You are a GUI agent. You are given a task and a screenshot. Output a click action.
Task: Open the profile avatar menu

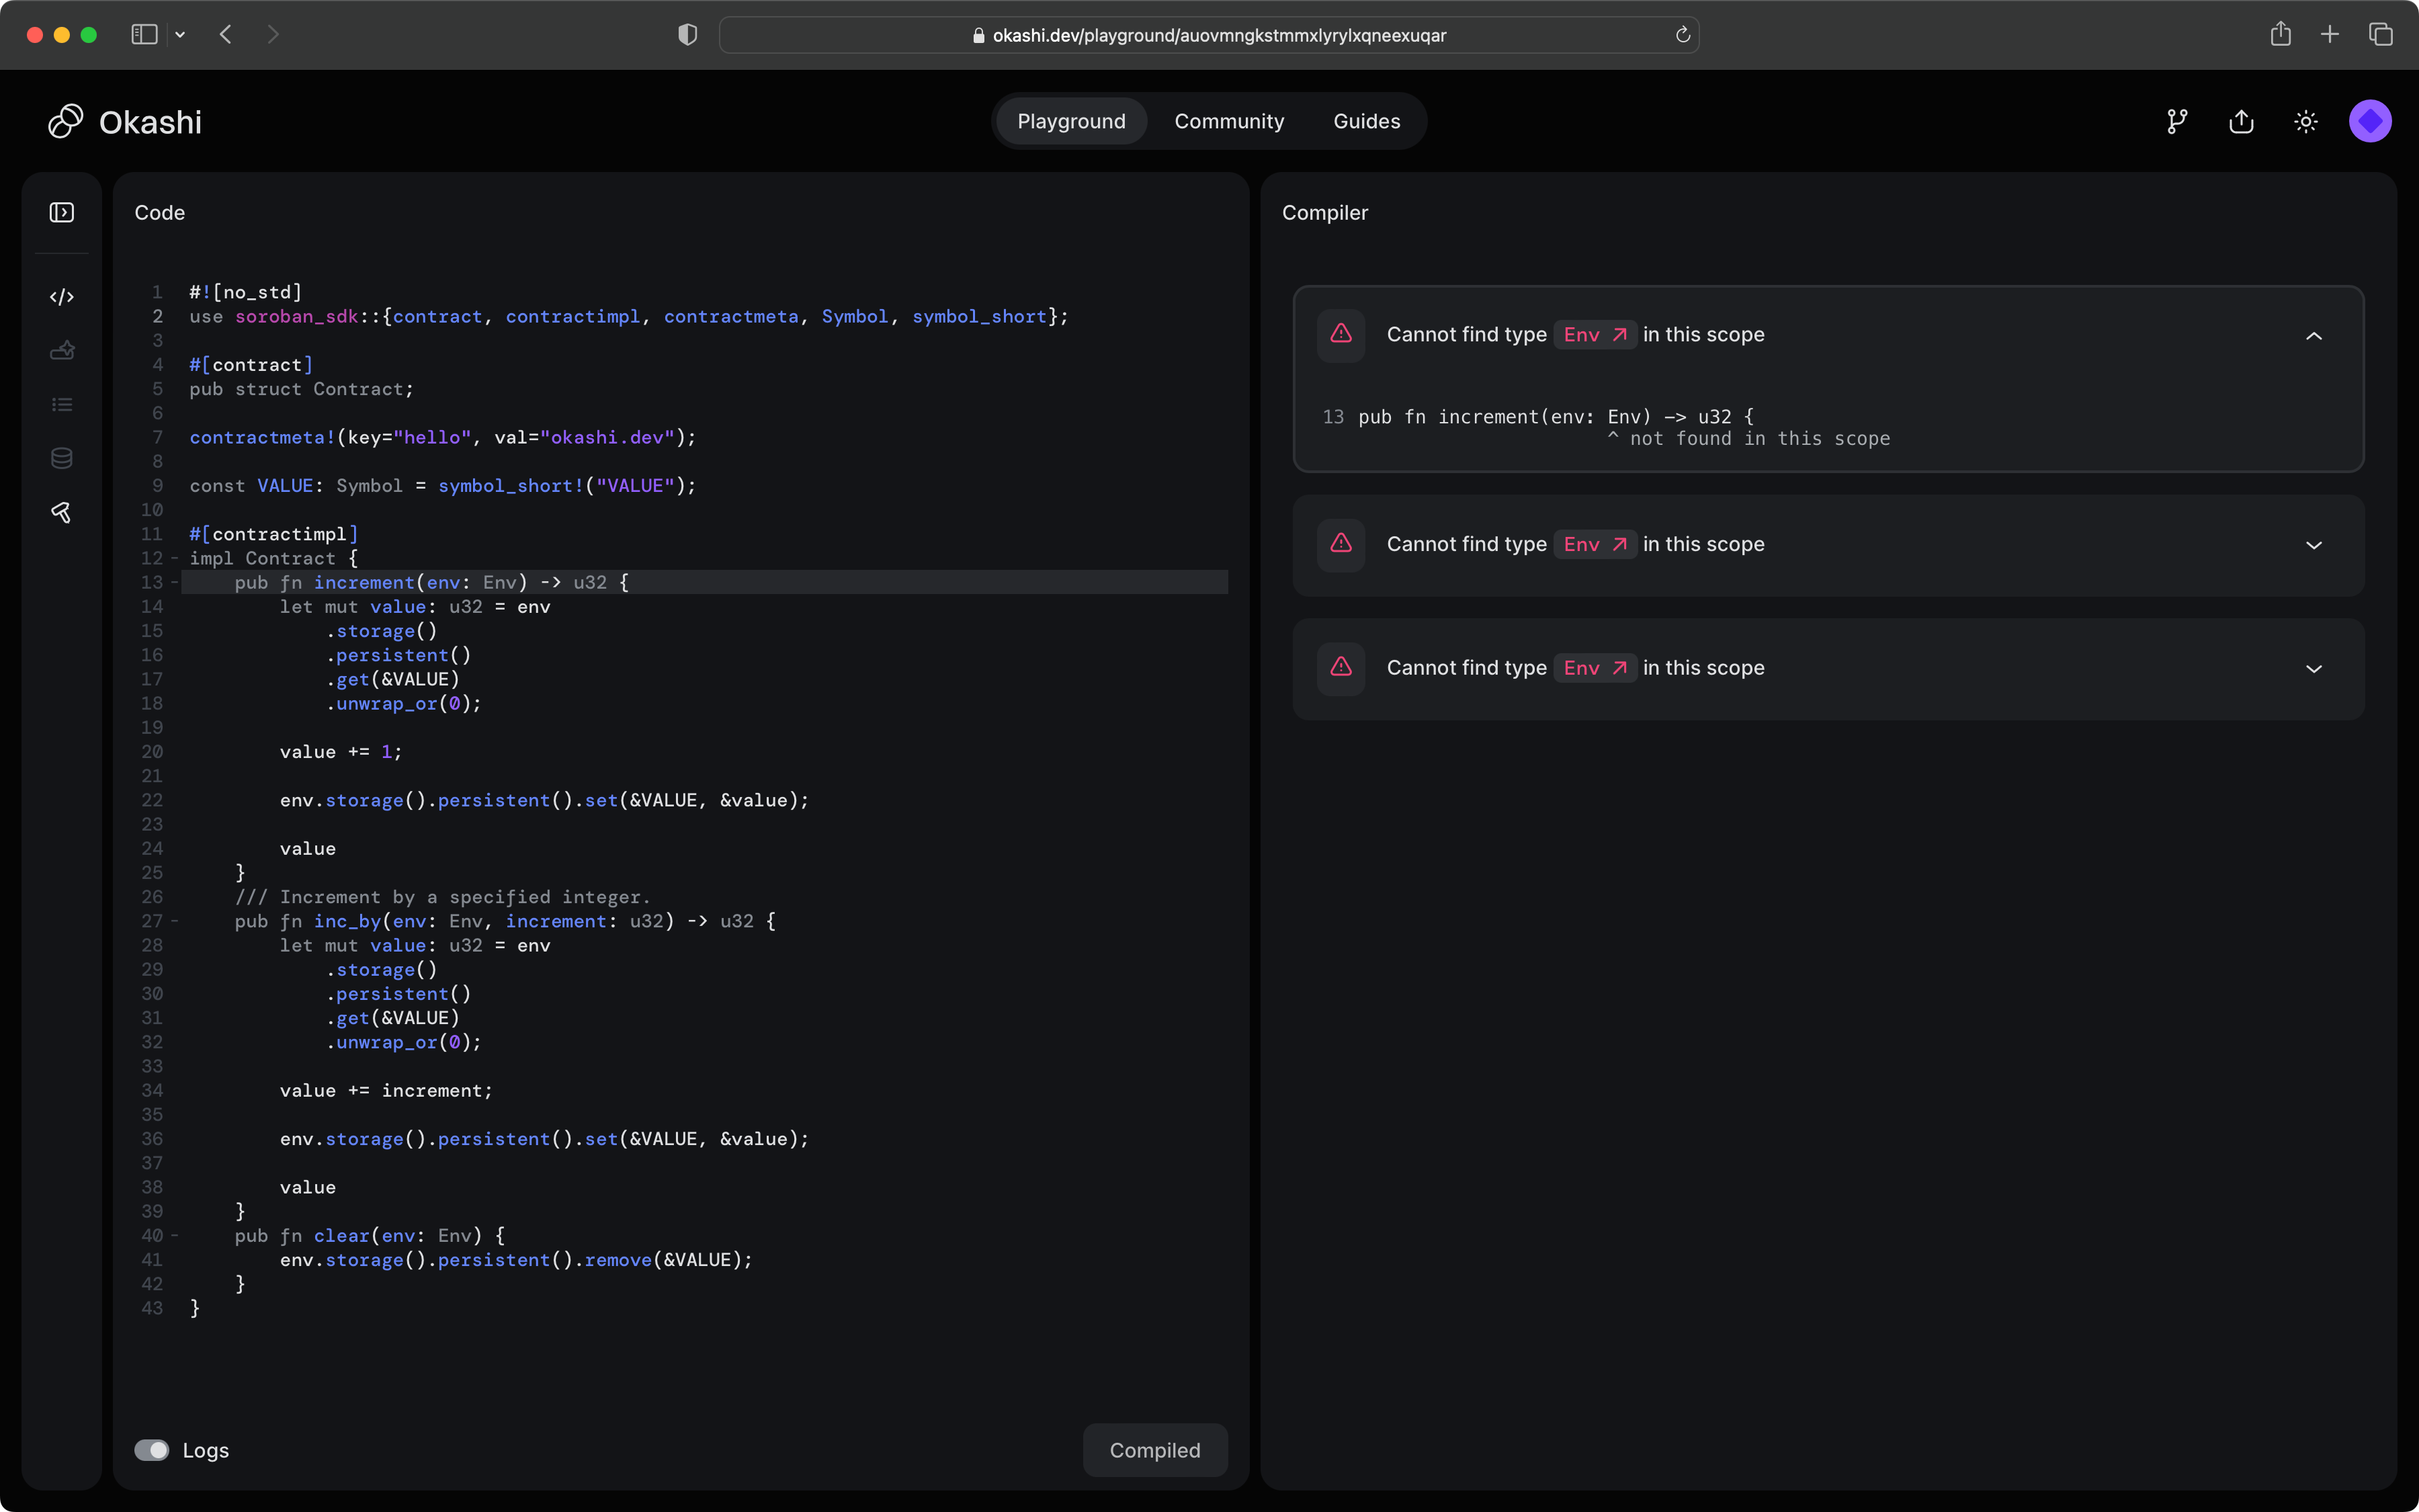coord(2370,121)
